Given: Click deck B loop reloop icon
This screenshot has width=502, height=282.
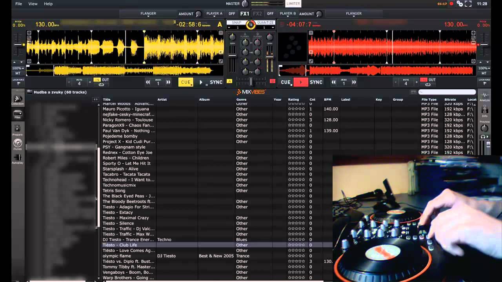Looking at the screenshot, I should pyautogui.click(x=427, y=85).
